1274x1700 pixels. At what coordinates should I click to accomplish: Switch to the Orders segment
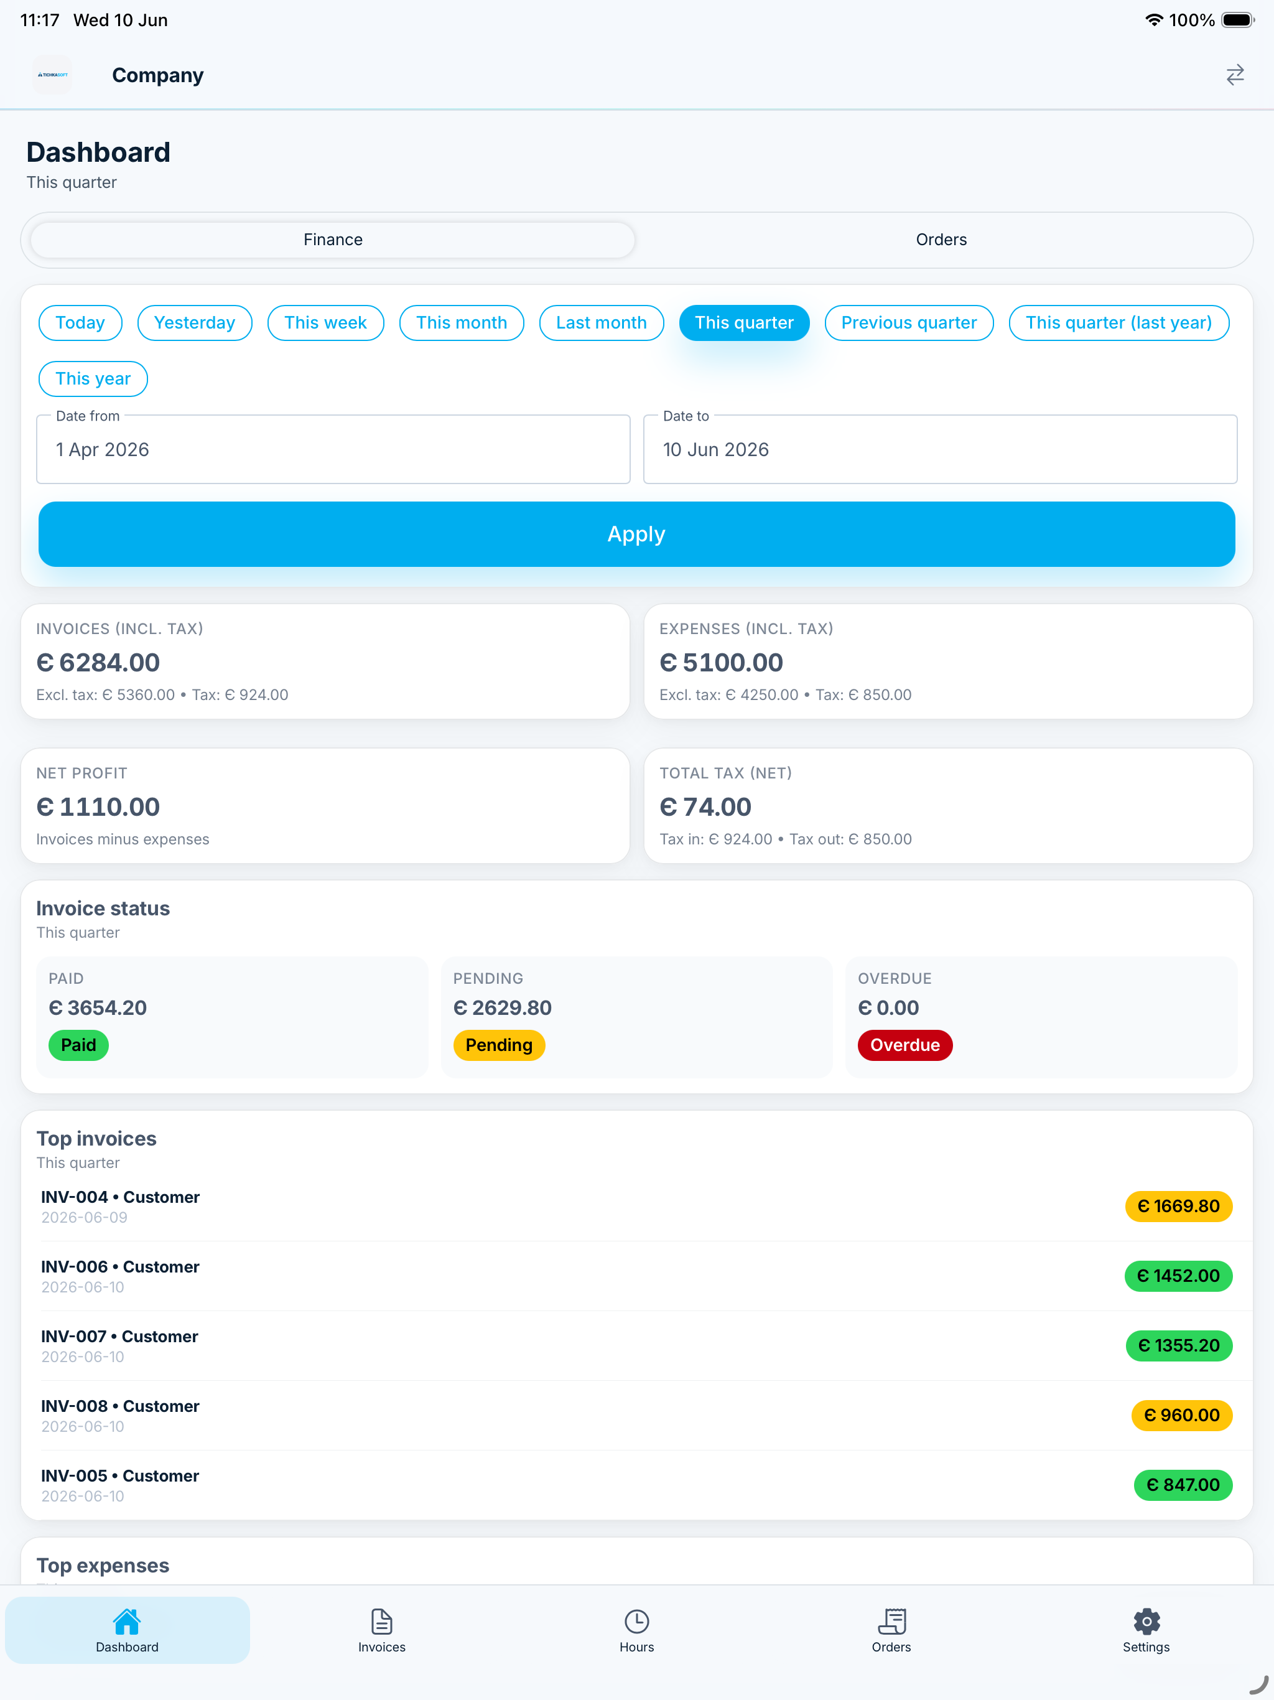tap(941, 240)
